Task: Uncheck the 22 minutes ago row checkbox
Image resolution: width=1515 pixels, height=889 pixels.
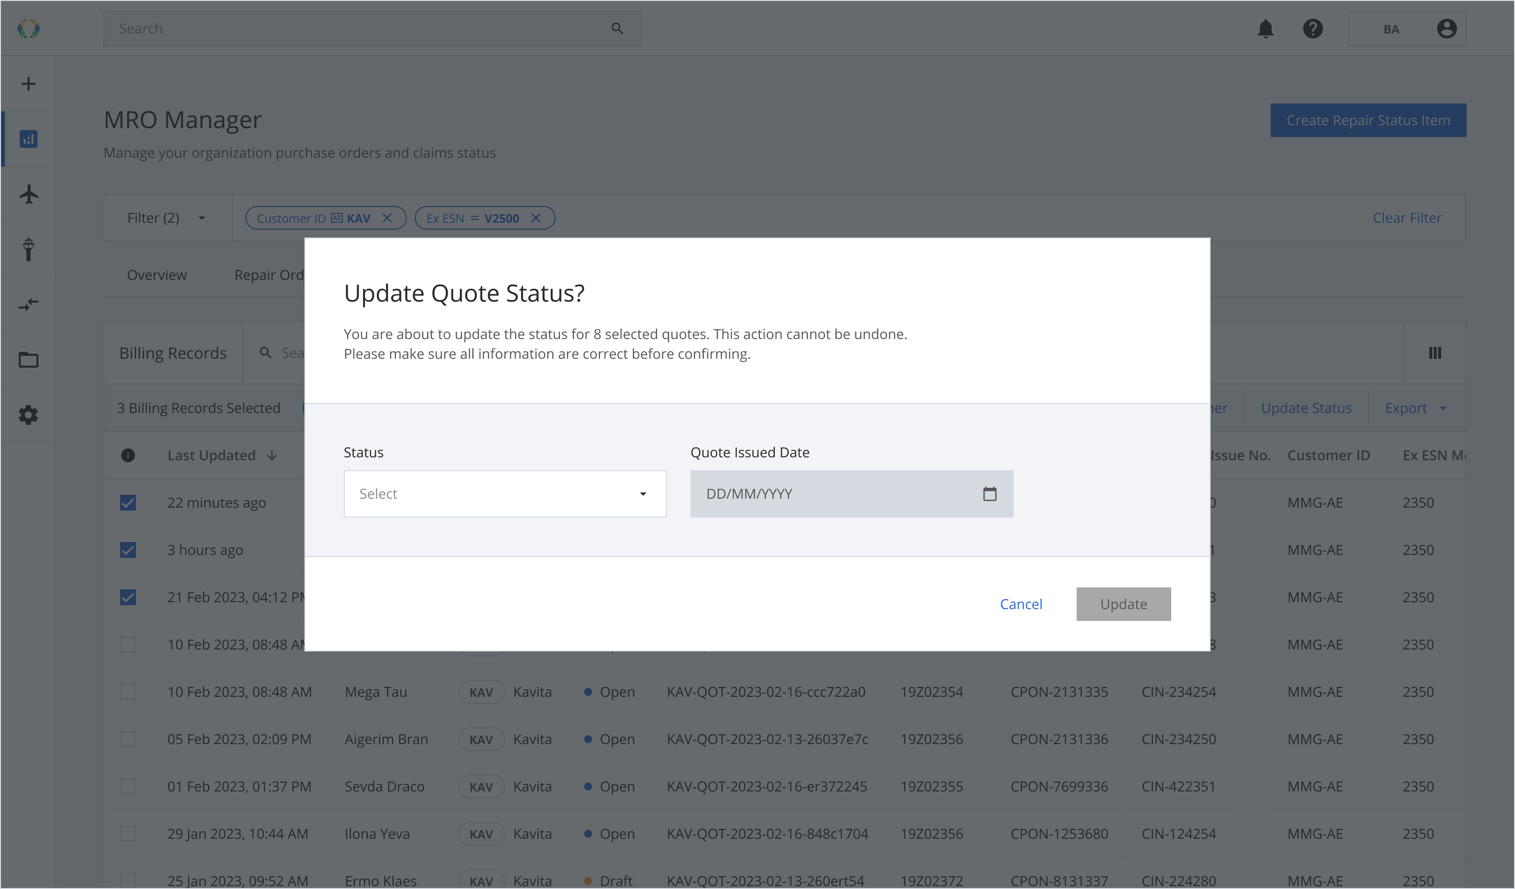Action: pyautogui.click(x=128, y=503)
